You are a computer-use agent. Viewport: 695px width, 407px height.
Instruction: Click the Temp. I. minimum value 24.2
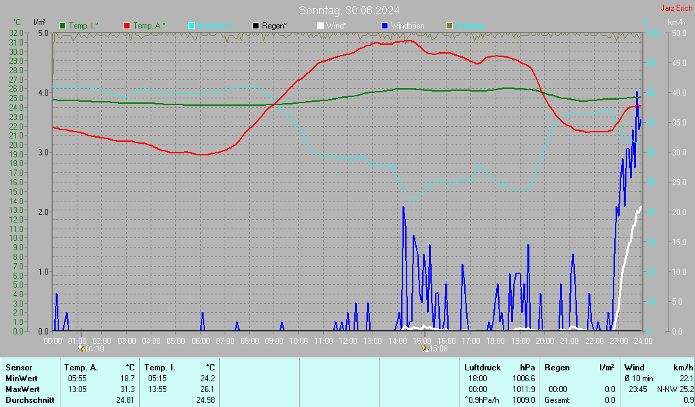coord(208,379)
